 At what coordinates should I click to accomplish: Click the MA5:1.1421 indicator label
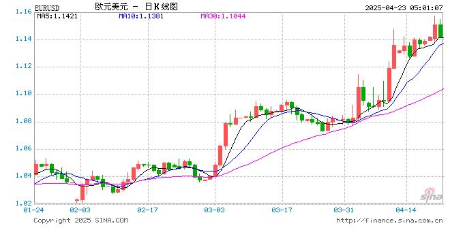(x=57, y=16)
